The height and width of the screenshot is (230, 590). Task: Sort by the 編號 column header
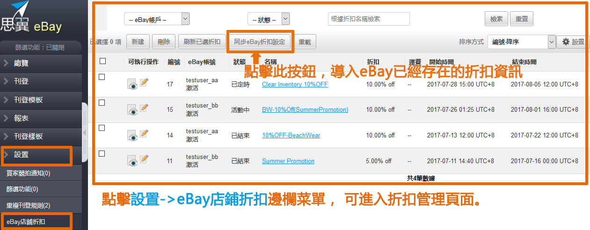point(174,62)
